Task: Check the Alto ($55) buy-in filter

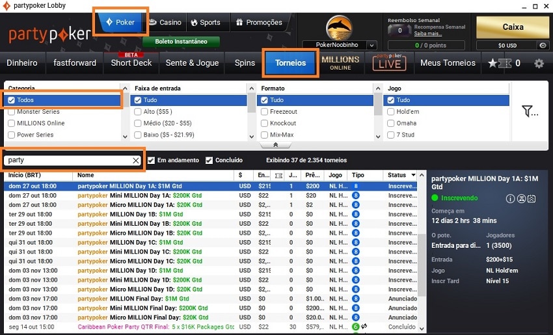Action: [x=137, y=112]
